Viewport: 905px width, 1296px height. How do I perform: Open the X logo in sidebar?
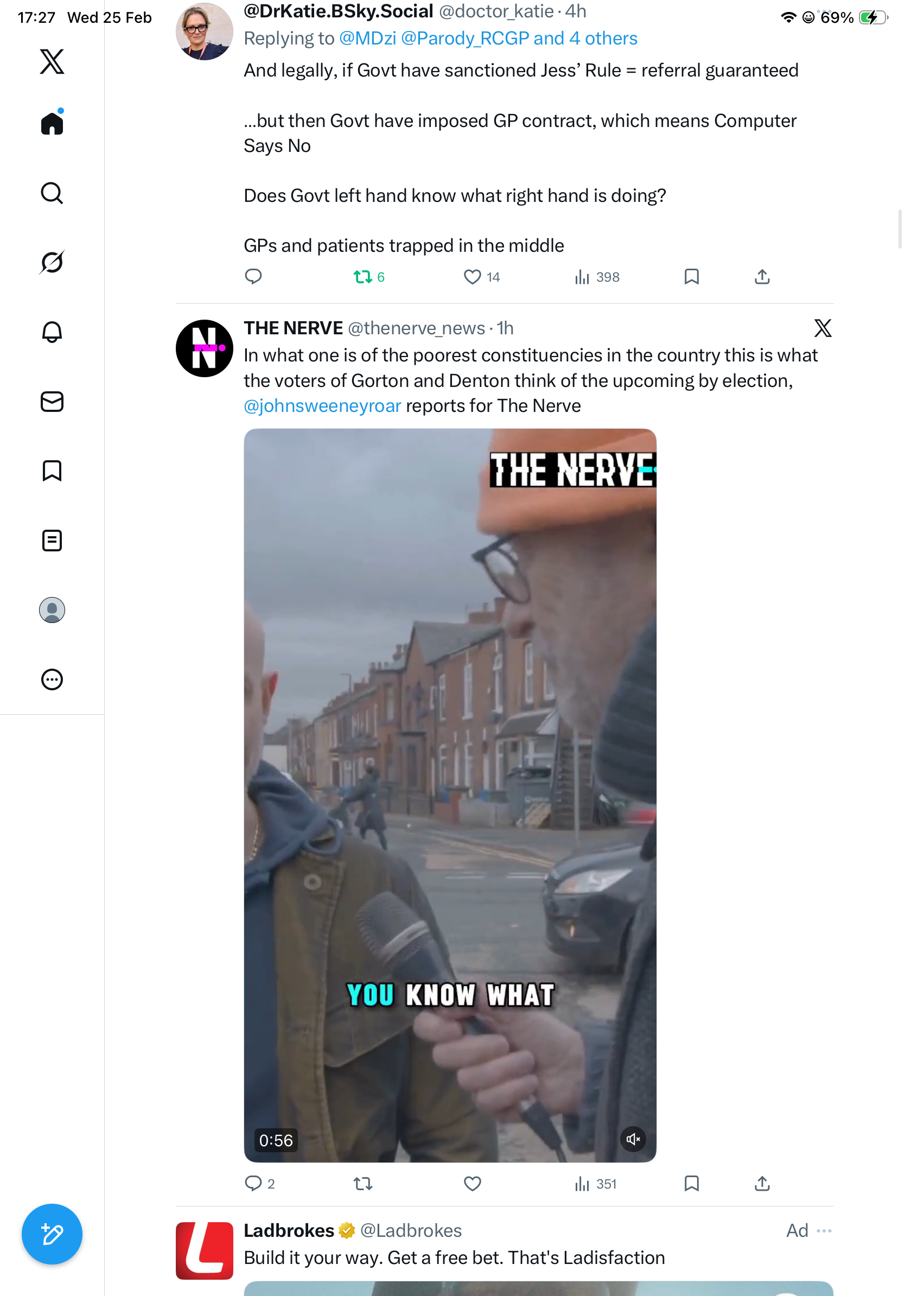coord(52,61)
